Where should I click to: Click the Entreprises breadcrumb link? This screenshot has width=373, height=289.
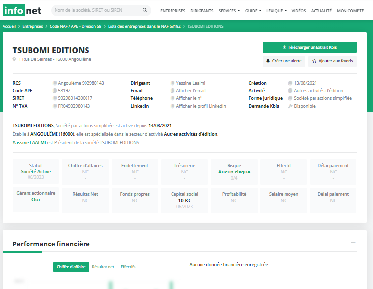(32, 26)
